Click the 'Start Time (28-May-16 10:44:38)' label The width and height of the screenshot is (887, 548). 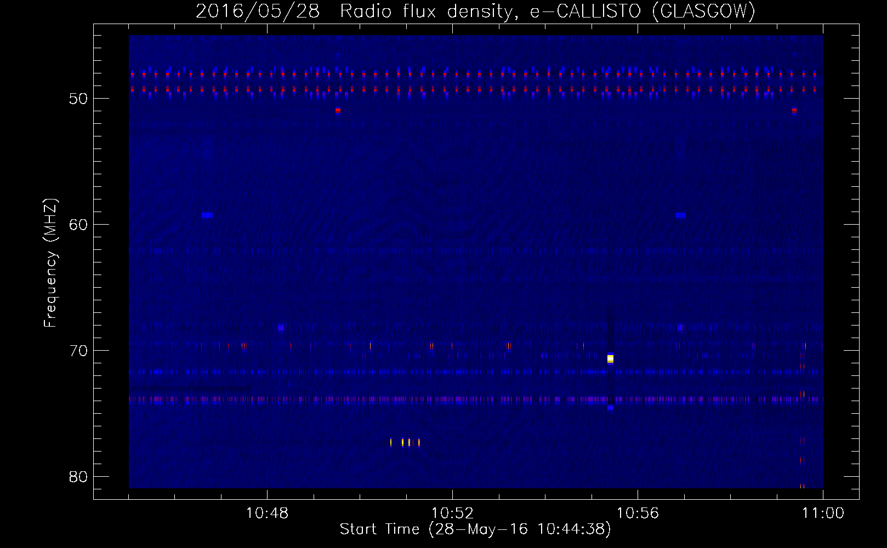pos(475,529)
